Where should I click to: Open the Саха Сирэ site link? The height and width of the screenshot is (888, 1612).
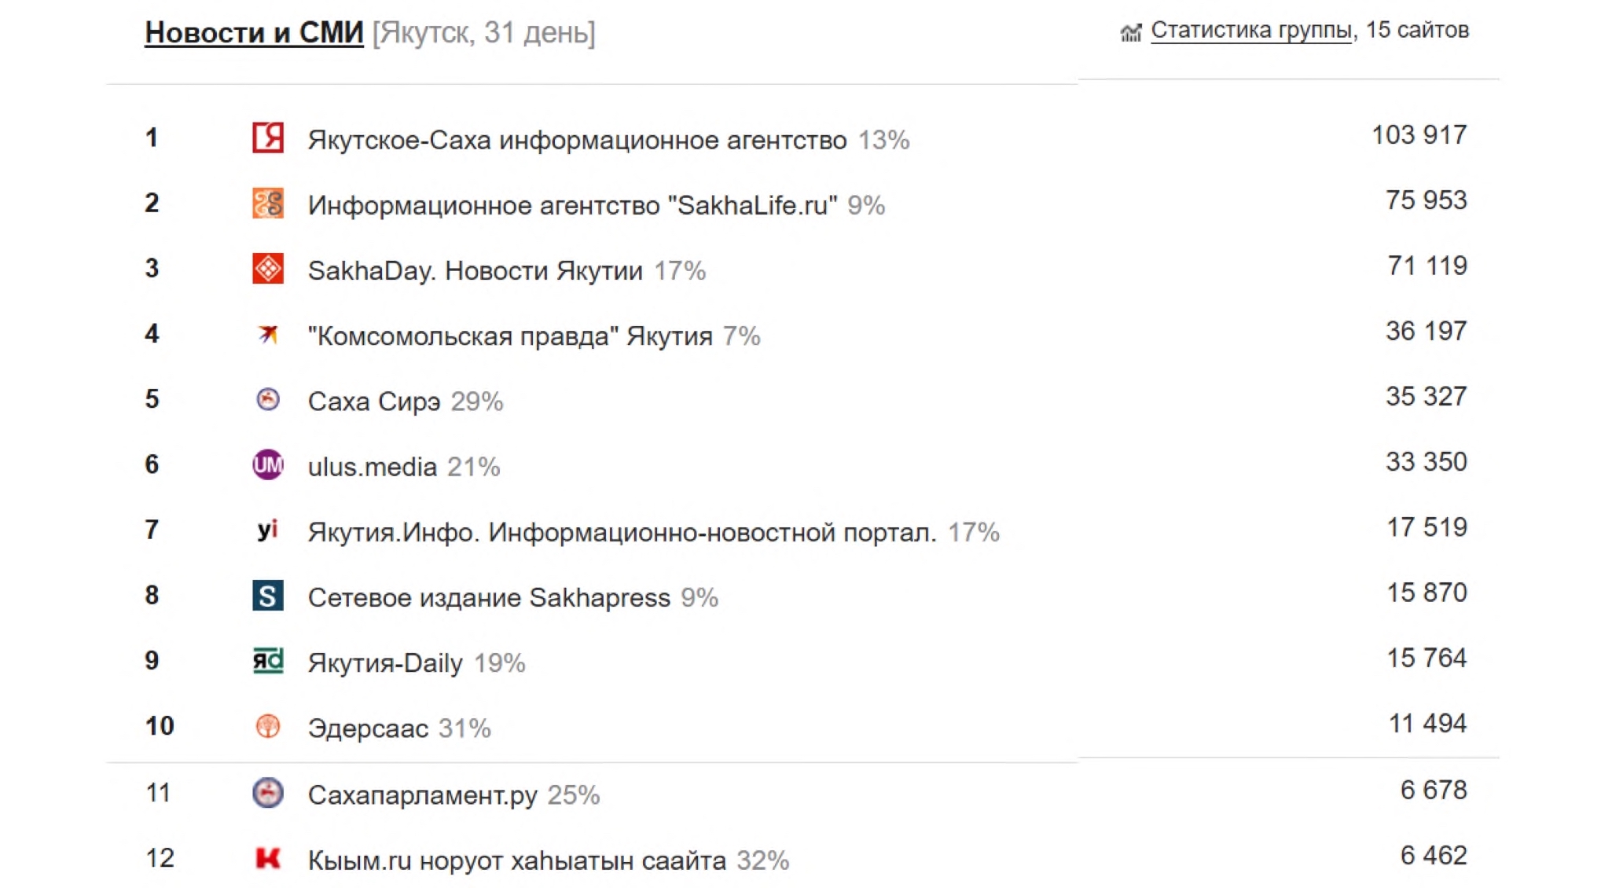click(373, 402)
